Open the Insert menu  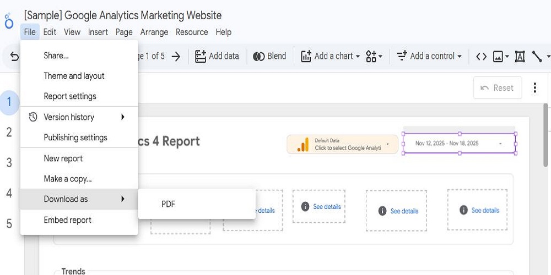coord(98,32)
